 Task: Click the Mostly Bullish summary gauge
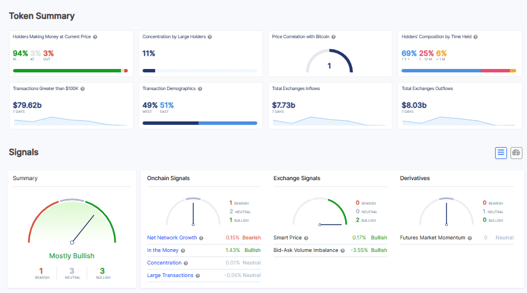[x=72, y=222]
